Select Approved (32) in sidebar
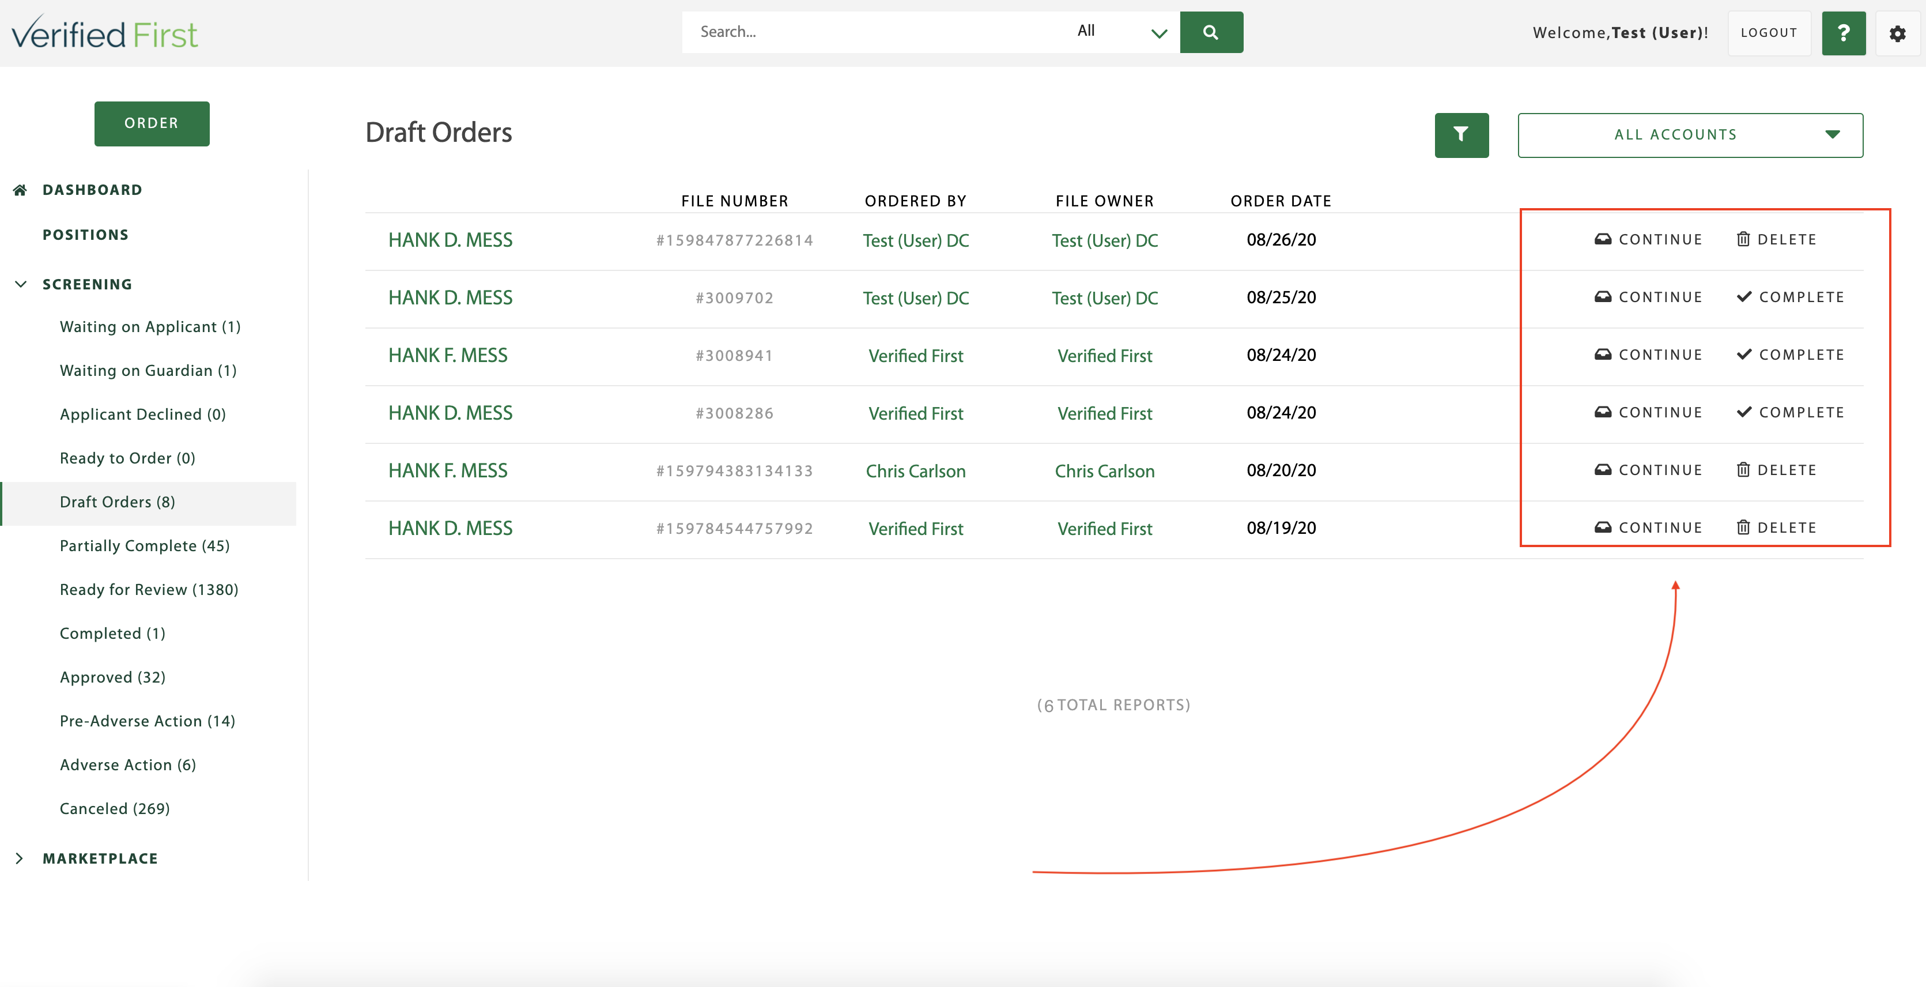 click(x=112, y=677)
